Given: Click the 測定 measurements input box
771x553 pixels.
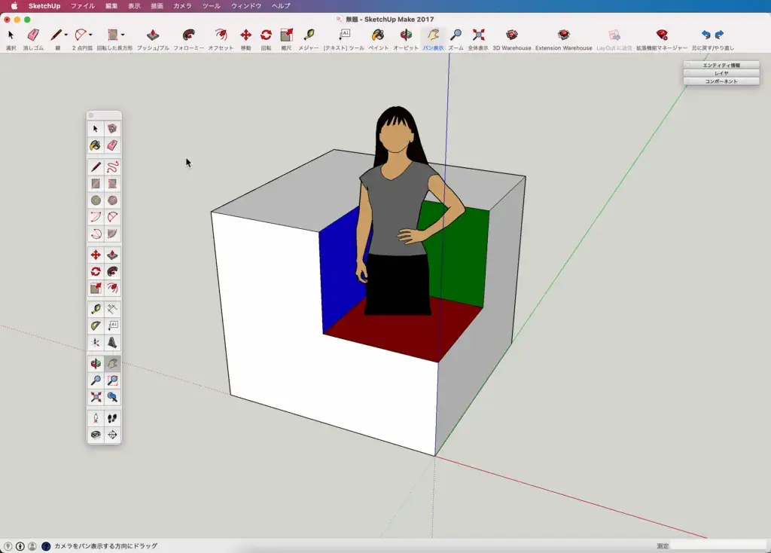Looking at the screenshot, I should (x=718, y=545).
